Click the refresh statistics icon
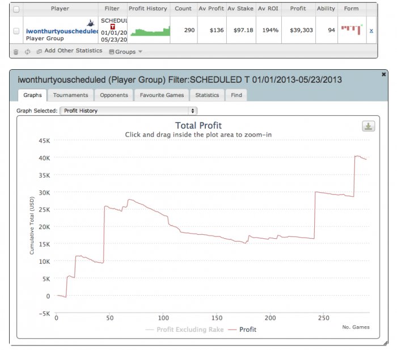This screenshot has width=397, height=350. pyautogui.click(x=28, y=52)
